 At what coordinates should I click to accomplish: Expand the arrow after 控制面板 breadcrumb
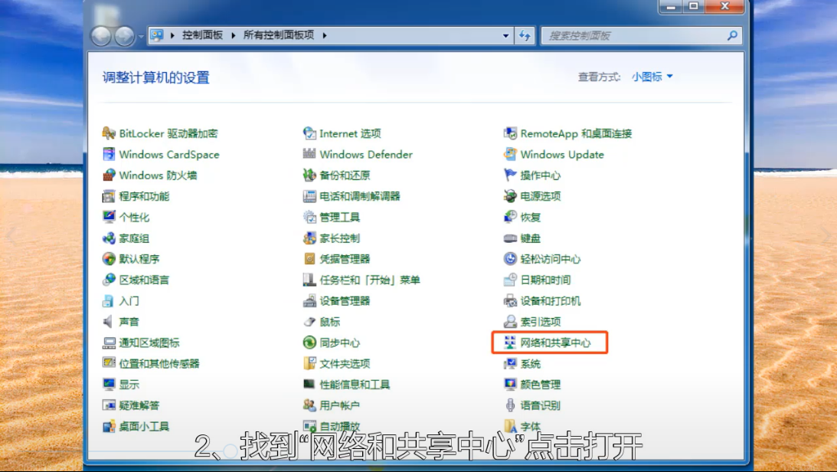click(x=234, y=35)
